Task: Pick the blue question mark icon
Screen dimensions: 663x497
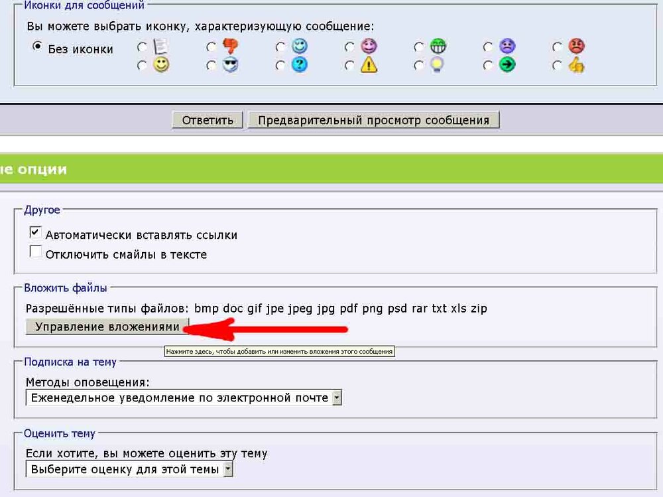Action: coord(300,65)
